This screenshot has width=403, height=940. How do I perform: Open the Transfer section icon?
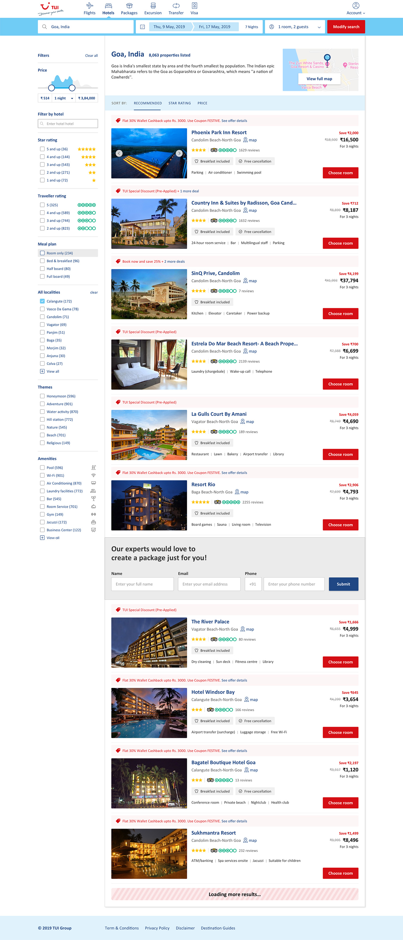(176, 6)
